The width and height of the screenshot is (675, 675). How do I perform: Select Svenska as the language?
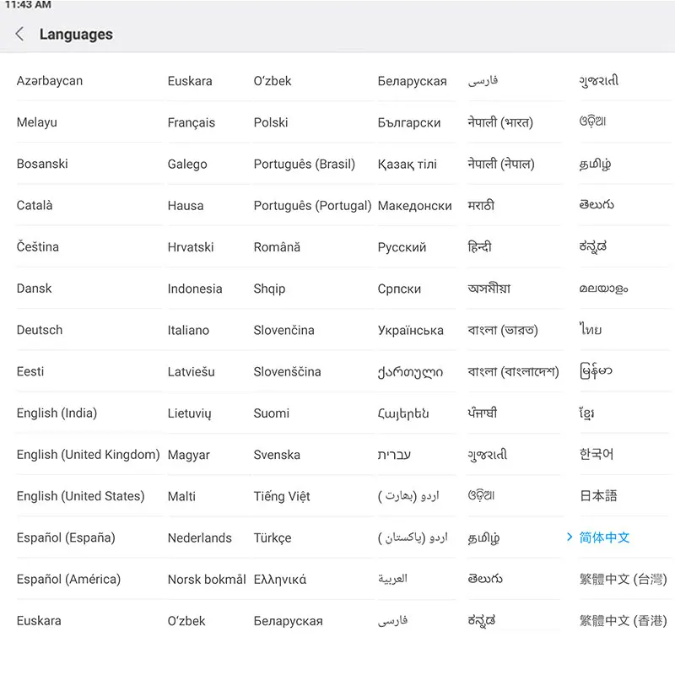[x=275, y=454]
